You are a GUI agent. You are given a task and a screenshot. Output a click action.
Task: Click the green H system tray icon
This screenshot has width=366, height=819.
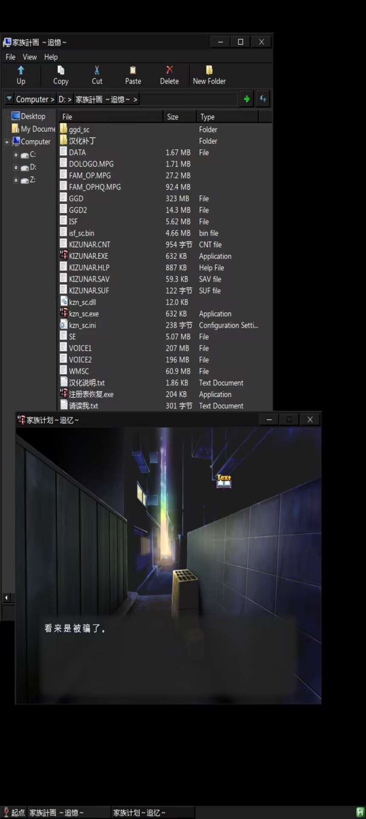click(x=360, y=812)
